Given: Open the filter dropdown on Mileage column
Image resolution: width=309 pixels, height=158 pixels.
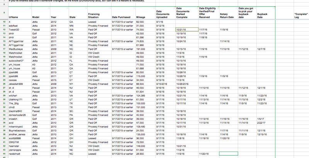Looking at the screenshot, I should click(x=154, y=8).
